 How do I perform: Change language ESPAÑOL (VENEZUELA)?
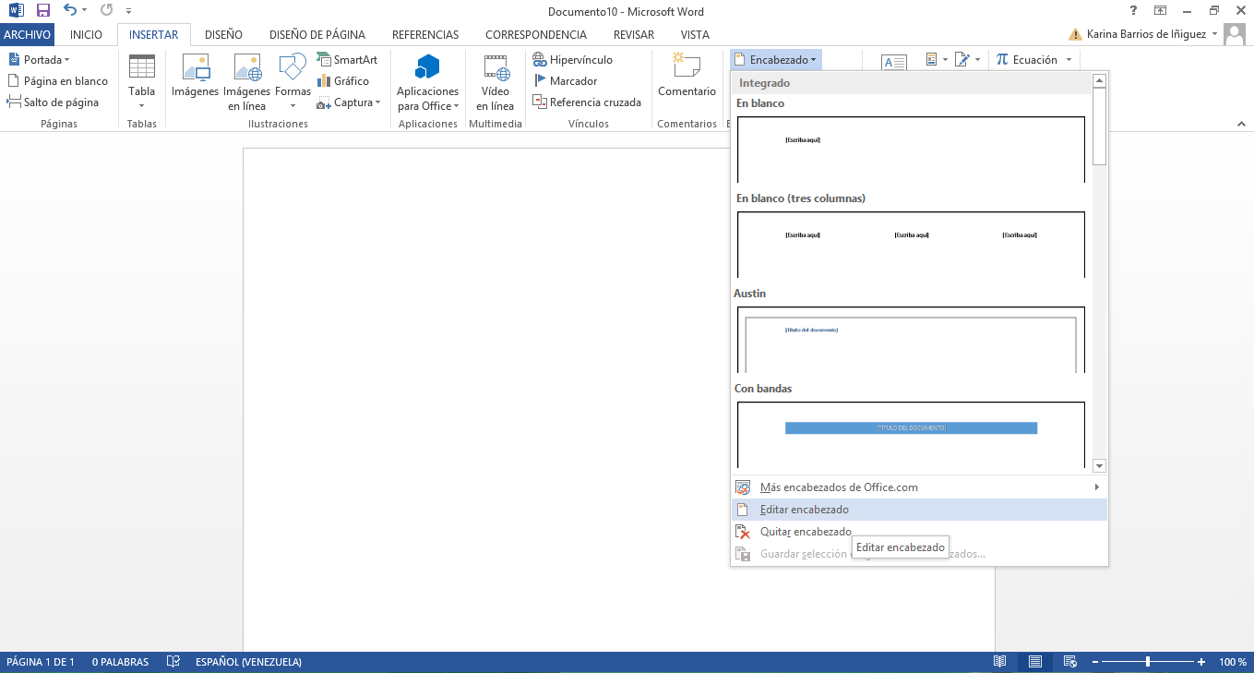point(248,662)
